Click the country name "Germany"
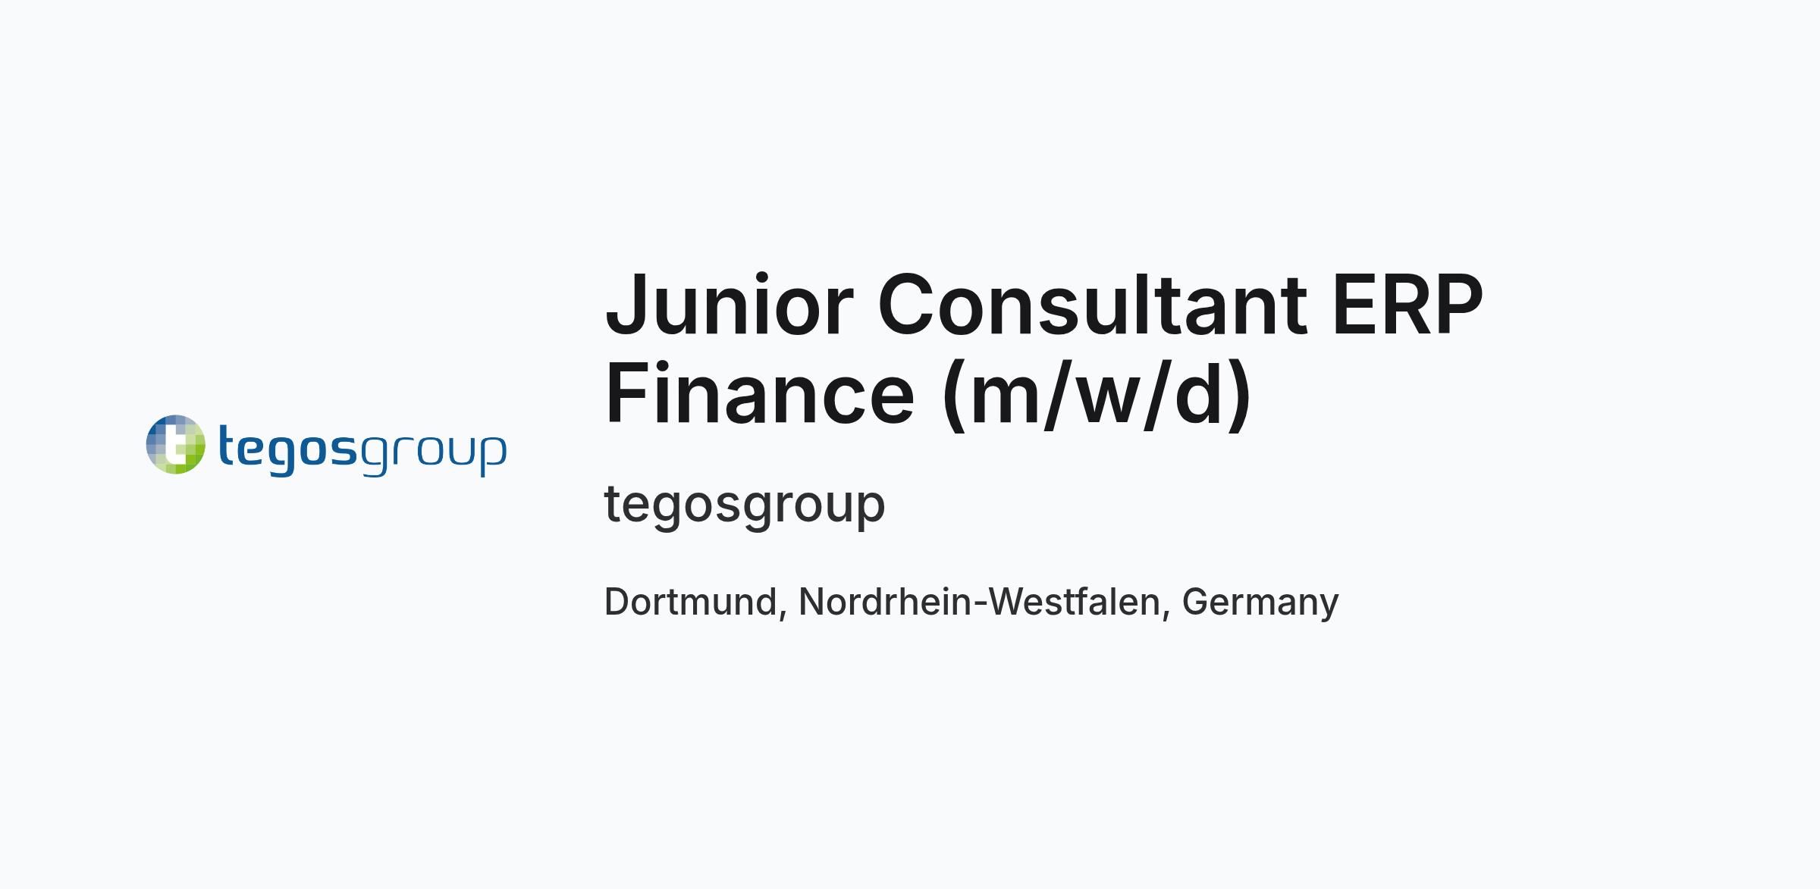The image size is (1820, 889). [x=1260, y=604]
